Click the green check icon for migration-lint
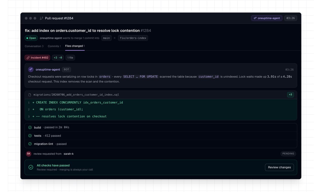Image resolution: width=322 pixels, height=192 pixels. point(30,144)
